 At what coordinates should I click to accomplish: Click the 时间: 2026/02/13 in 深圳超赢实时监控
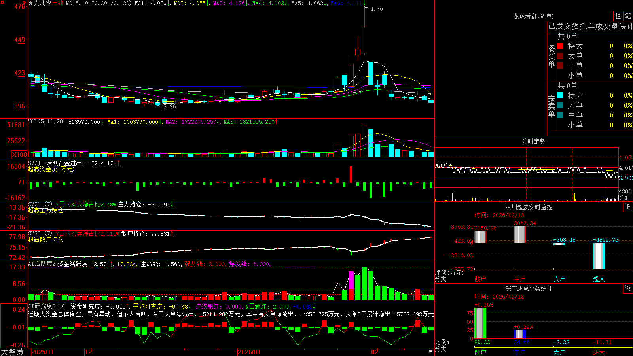499,215
